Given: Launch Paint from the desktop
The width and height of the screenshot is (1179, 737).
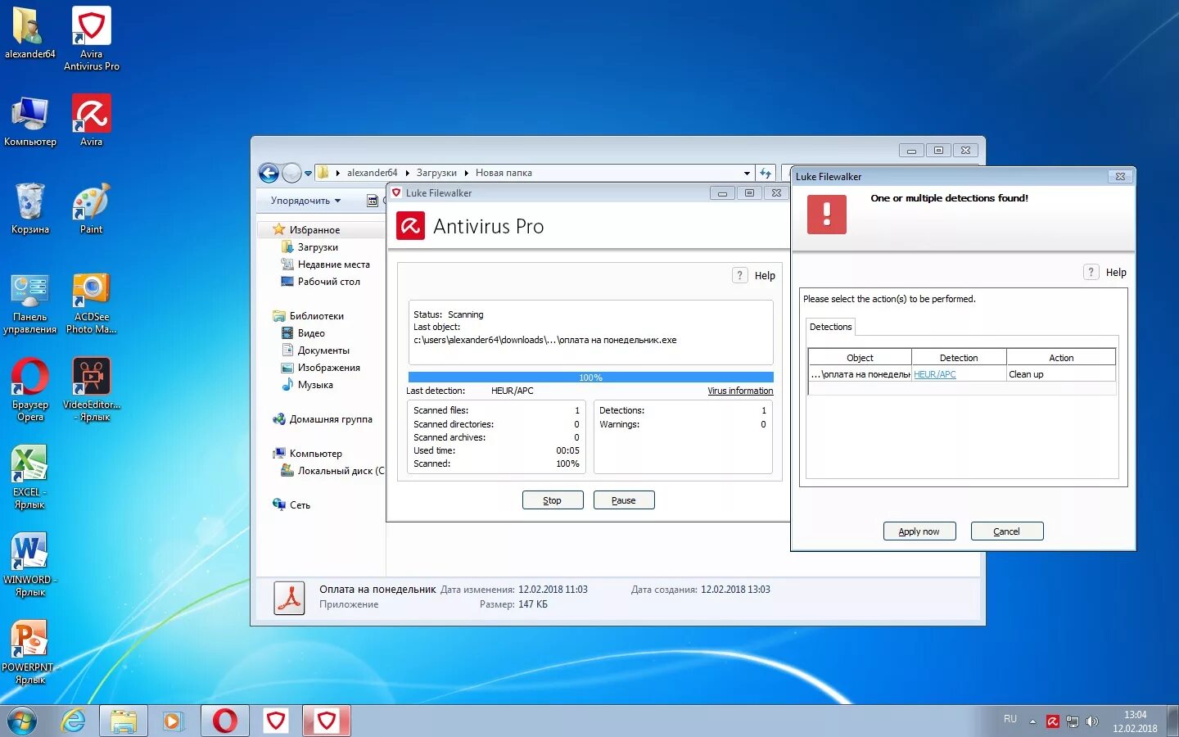Looking at the screenshot, I should 92,208.
